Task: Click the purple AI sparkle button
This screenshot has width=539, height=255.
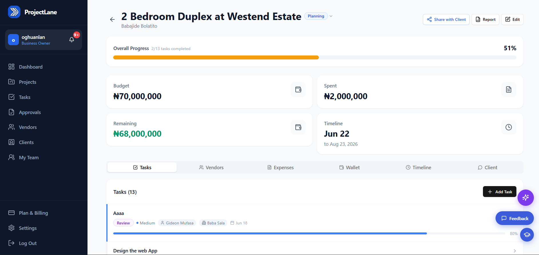Action: point(526,198)
